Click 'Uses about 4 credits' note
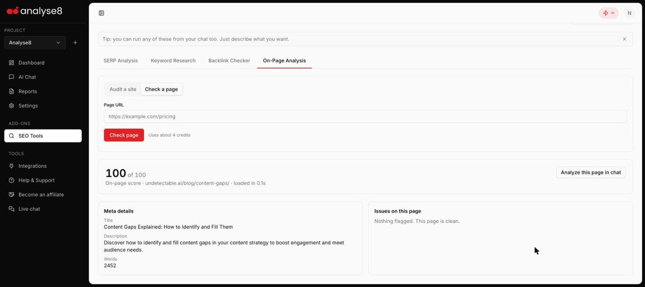Screen dimensions: 645x287 [169, 135]
